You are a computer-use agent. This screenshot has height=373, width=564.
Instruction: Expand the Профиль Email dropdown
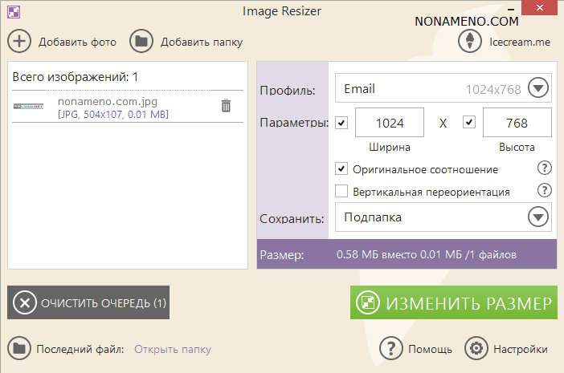coord(537,89)
